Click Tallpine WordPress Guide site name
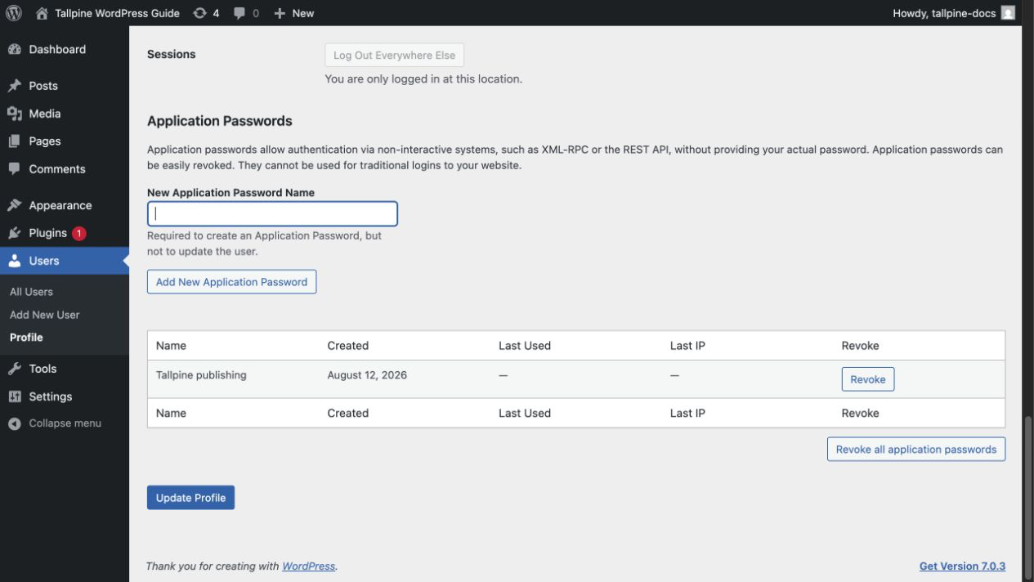The width and height of the screenshot is (1034, 582). pos(117,13)
